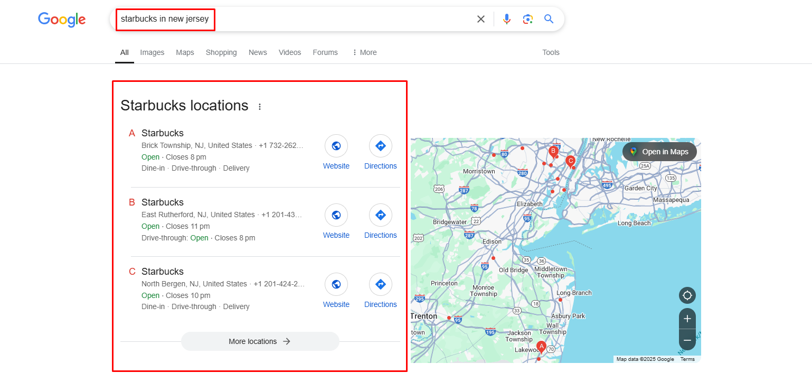Click Princeton label on the map
The image size is (812, 382).
445,283
